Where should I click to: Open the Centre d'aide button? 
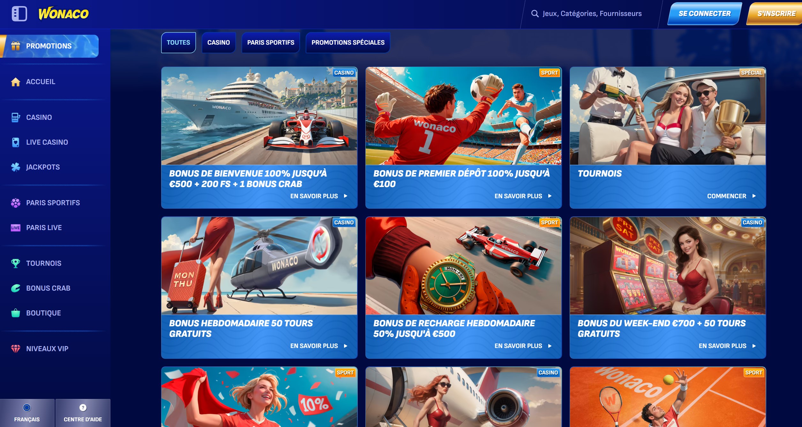point(83,413)
